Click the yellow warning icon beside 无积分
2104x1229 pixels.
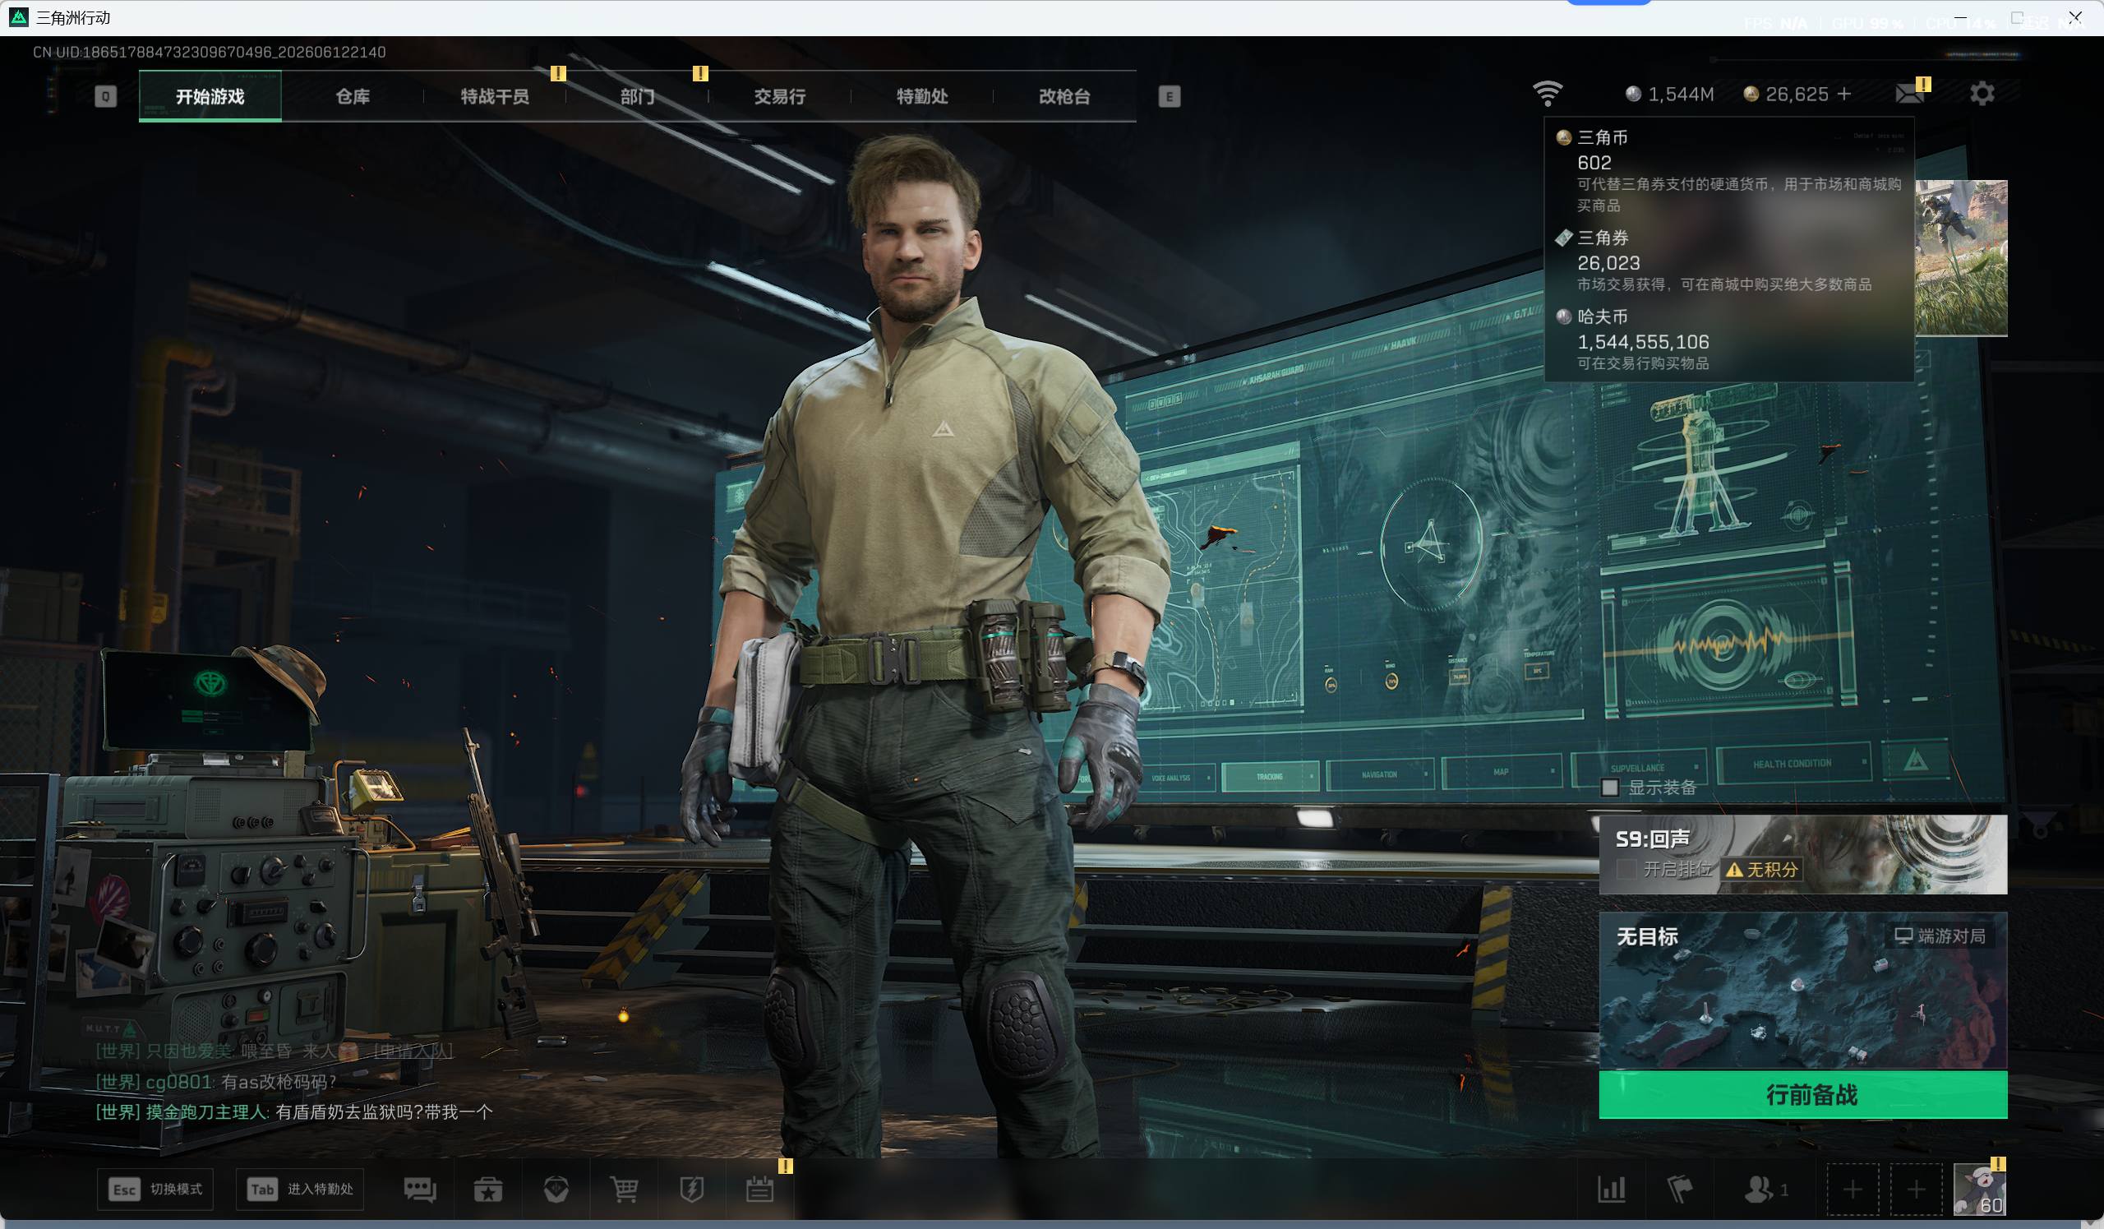pos(1735,870)
